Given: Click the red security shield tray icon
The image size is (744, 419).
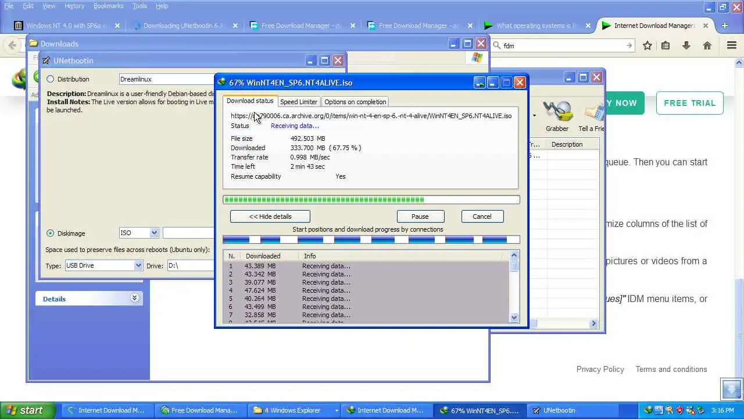Looking at the screenshot, I should [679, 410].
